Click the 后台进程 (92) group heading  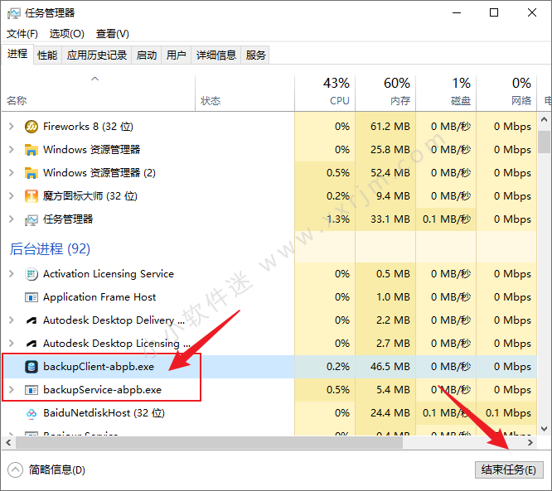tap(50, 249)
